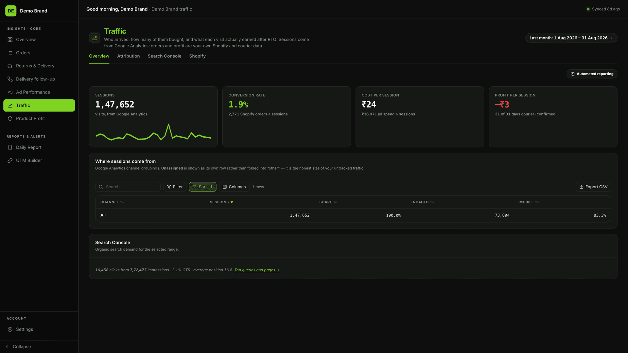Click the −₹3 profit per session value
Screen dimensions: 628x353
502,105
